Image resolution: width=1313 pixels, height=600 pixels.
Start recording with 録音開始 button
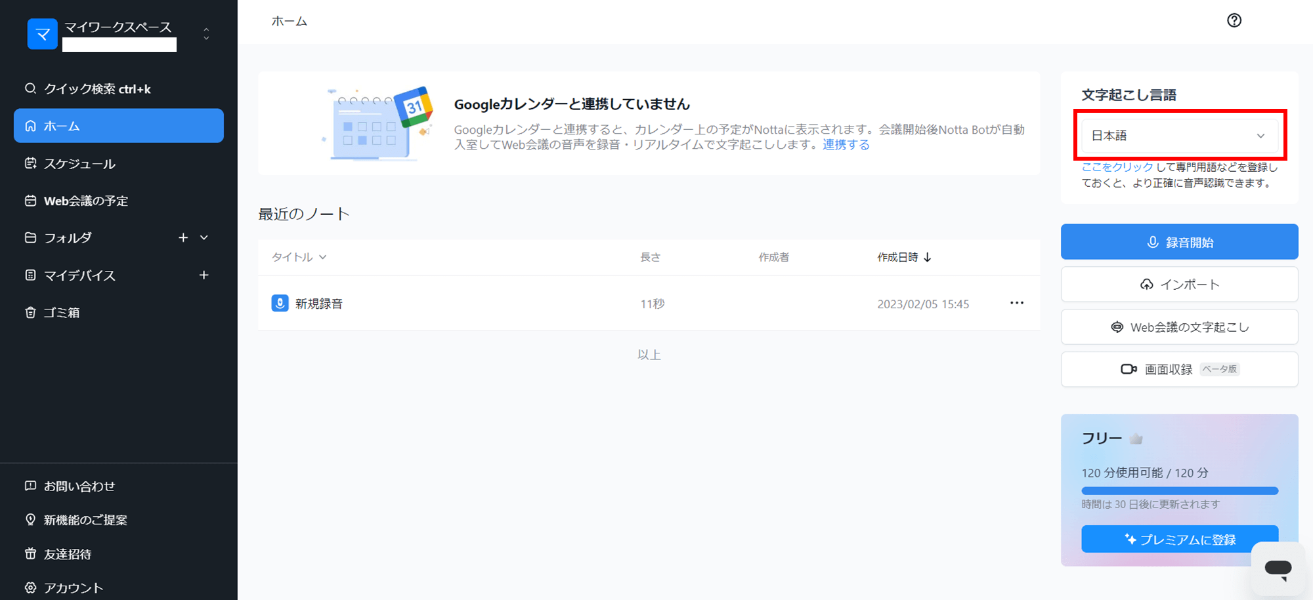1180,242
